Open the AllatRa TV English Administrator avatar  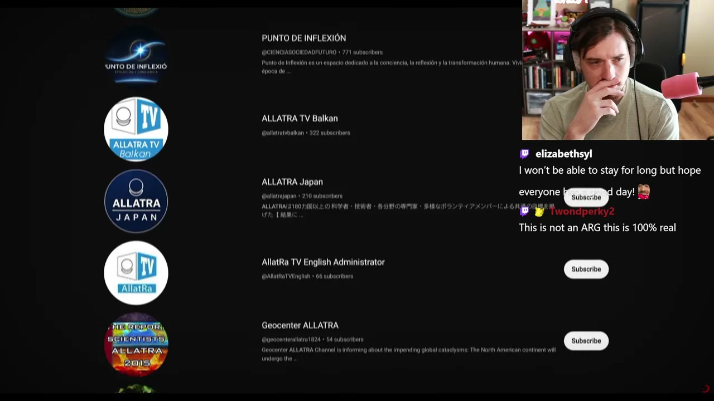136,273
